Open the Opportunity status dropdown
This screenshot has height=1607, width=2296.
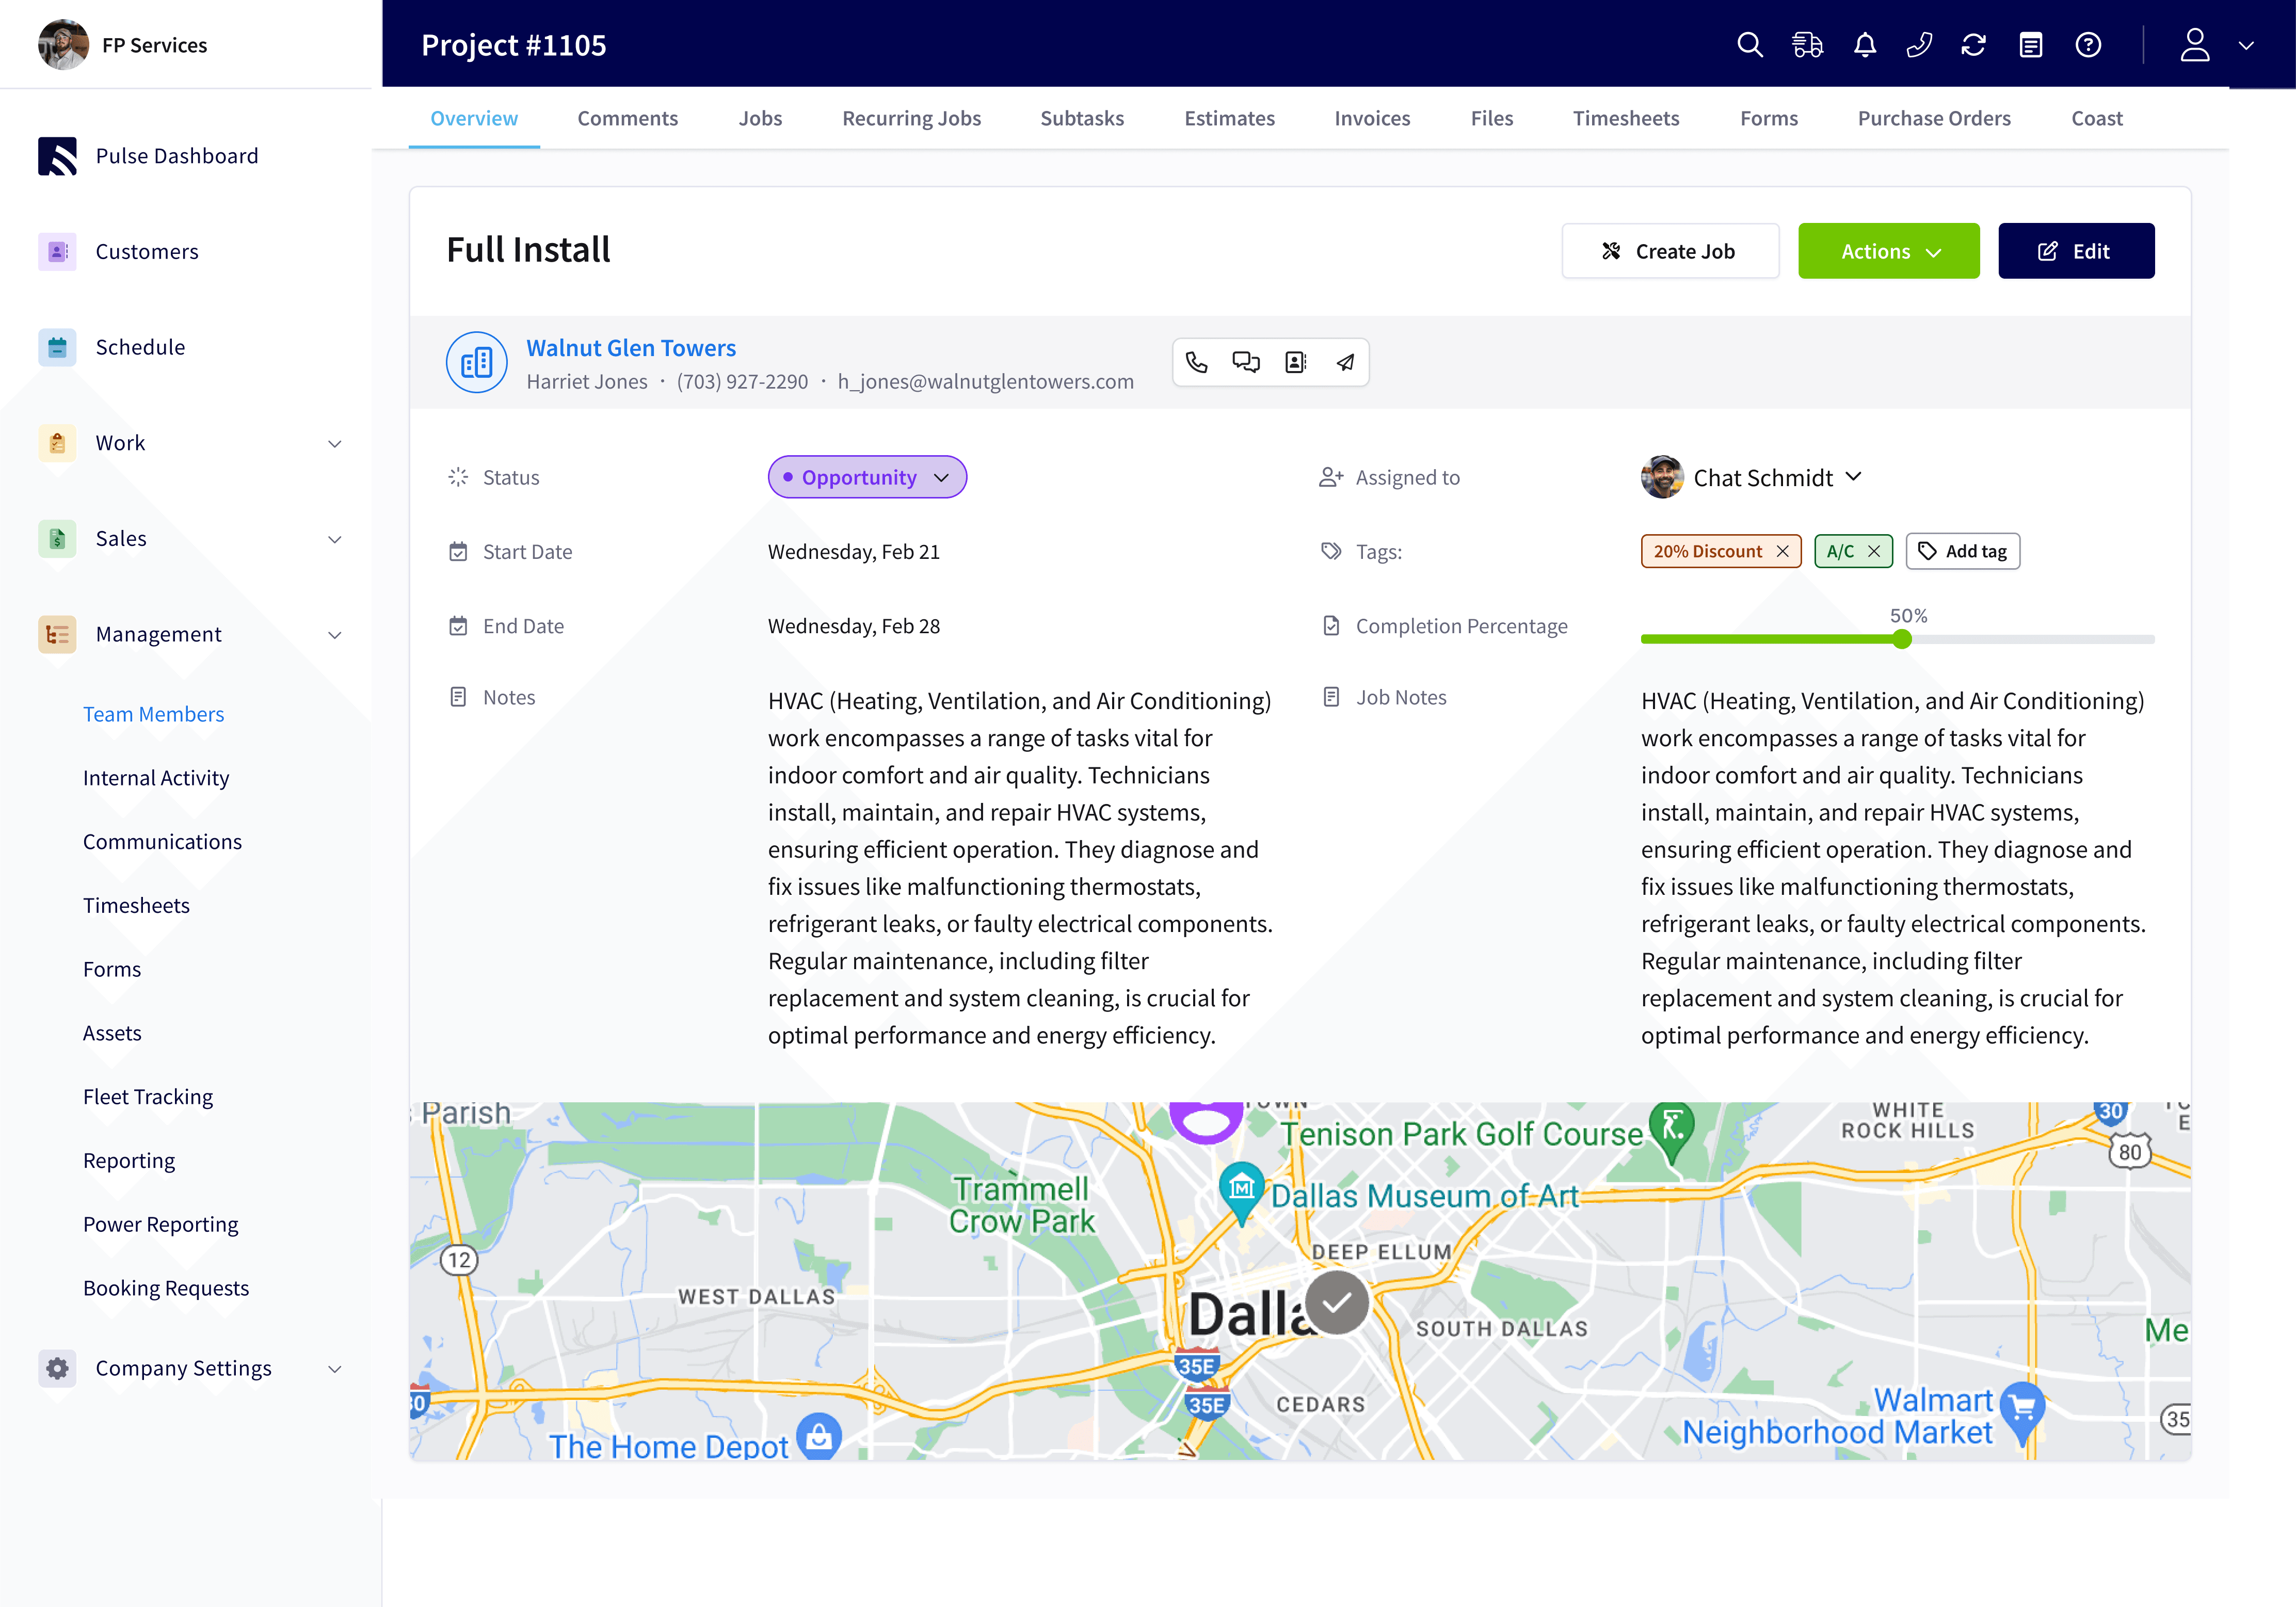coord(866,477)
